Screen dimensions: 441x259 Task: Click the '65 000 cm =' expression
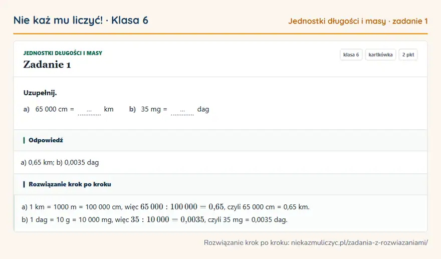[x=55, y=109]
